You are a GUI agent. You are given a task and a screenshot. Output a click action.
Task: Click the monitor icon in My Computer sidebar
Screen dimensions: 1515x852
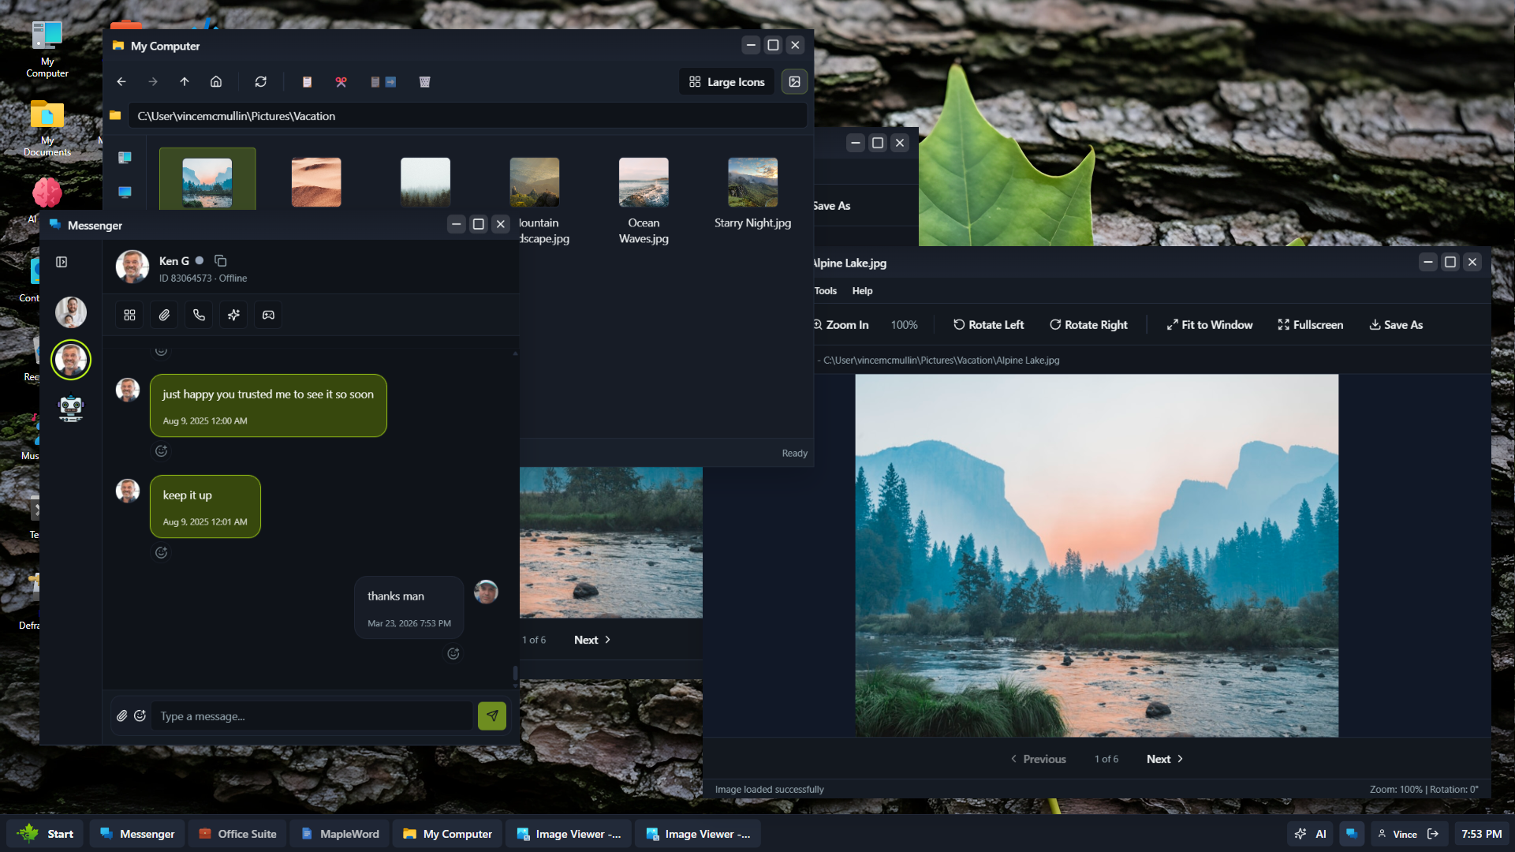125,192
